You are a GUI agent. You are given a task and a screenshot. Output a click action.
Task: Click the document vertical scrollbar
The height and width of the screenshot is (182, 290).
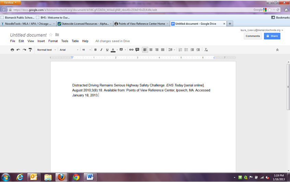click(x=288, y=87)
